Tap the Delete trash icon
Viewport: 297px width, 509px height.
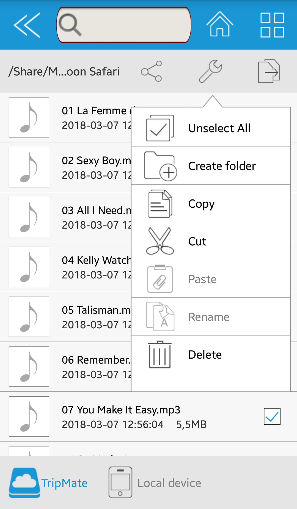pyautogui.click(x=160, y=354)
